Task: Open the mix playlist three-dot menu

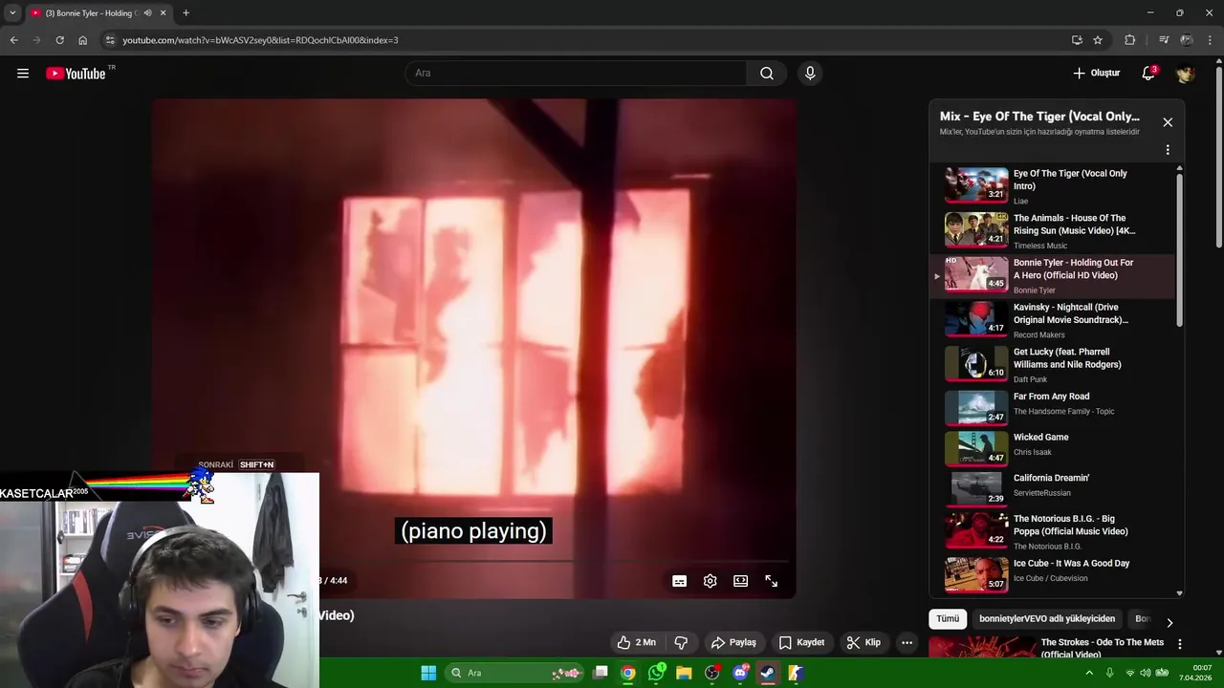Action: point(1168,150)
